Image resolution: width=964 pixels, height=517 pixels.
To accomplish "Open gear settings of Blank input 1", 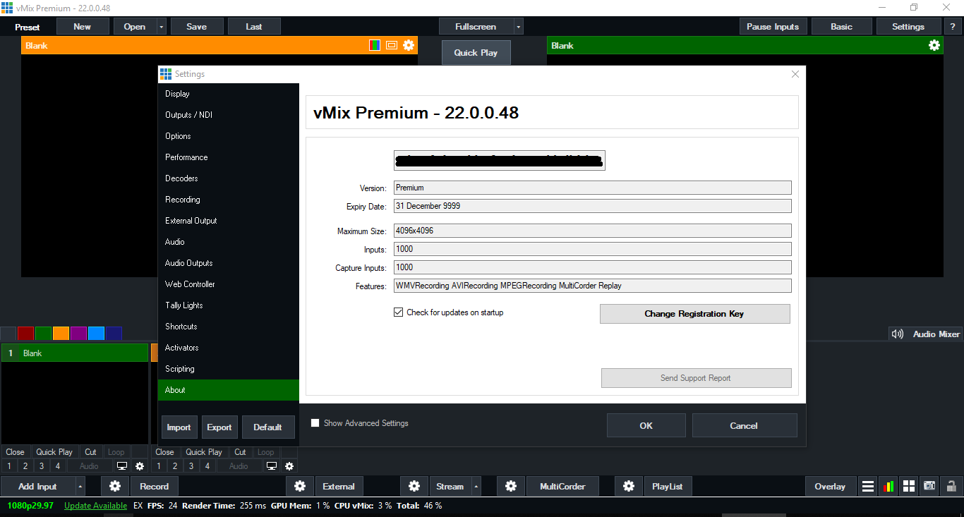I will (140, 466).
